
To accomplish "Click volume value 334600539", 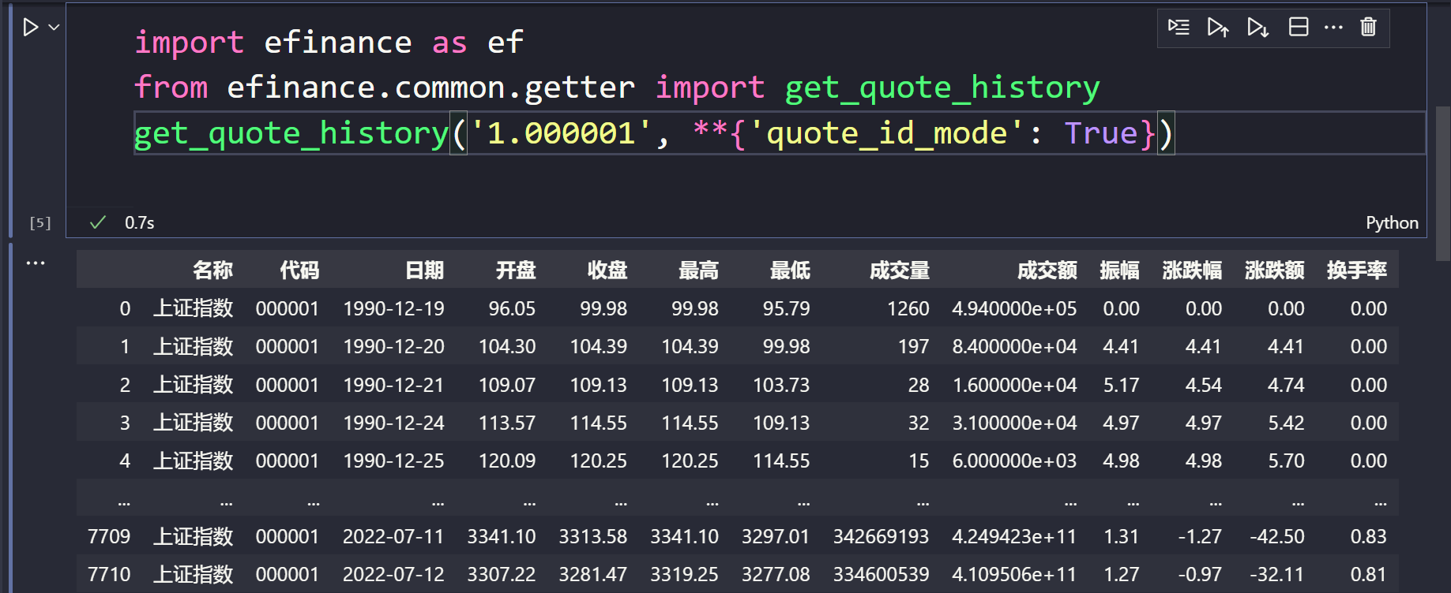I will pyautogui.click(x=881, y=574).
